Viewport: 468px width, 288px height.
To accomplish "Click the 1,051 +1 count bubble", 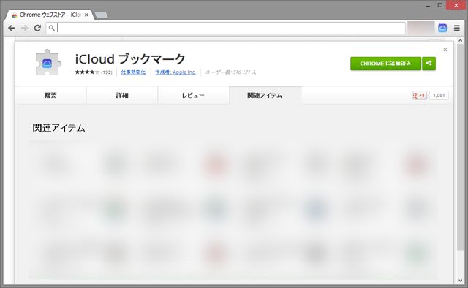I will click(439, 96).
